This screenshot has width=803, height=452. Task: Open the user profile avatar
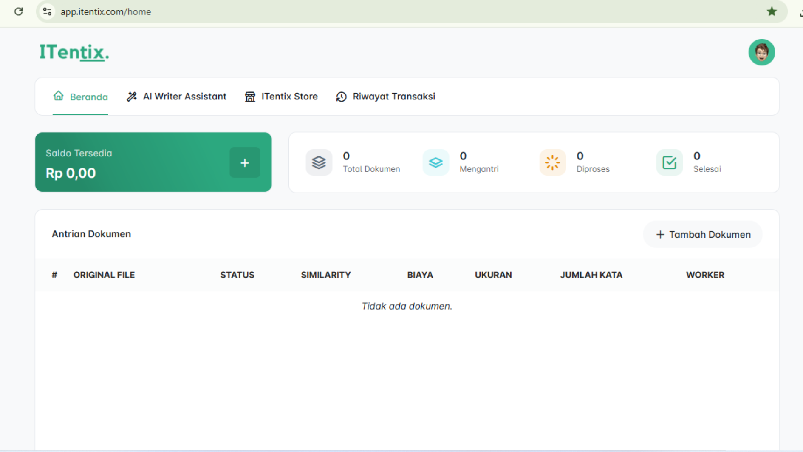tap(761, 52)
